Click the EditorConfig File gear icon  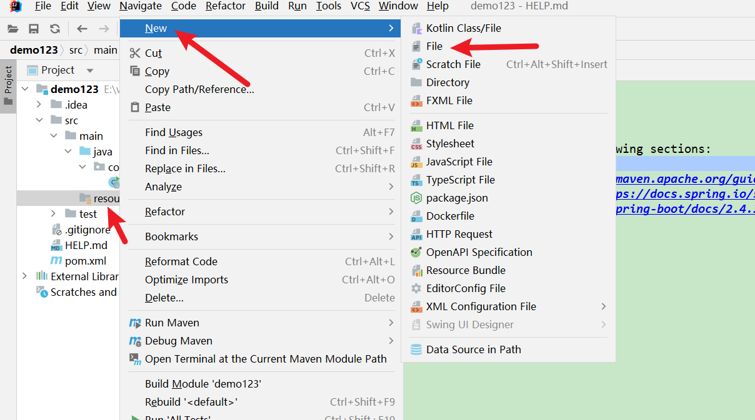(x=416, y=288)
